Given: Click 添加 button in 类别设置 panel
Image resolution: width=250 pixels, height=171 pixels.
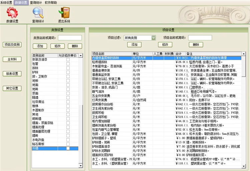Looking at the screenshot, I should [40, 46].
